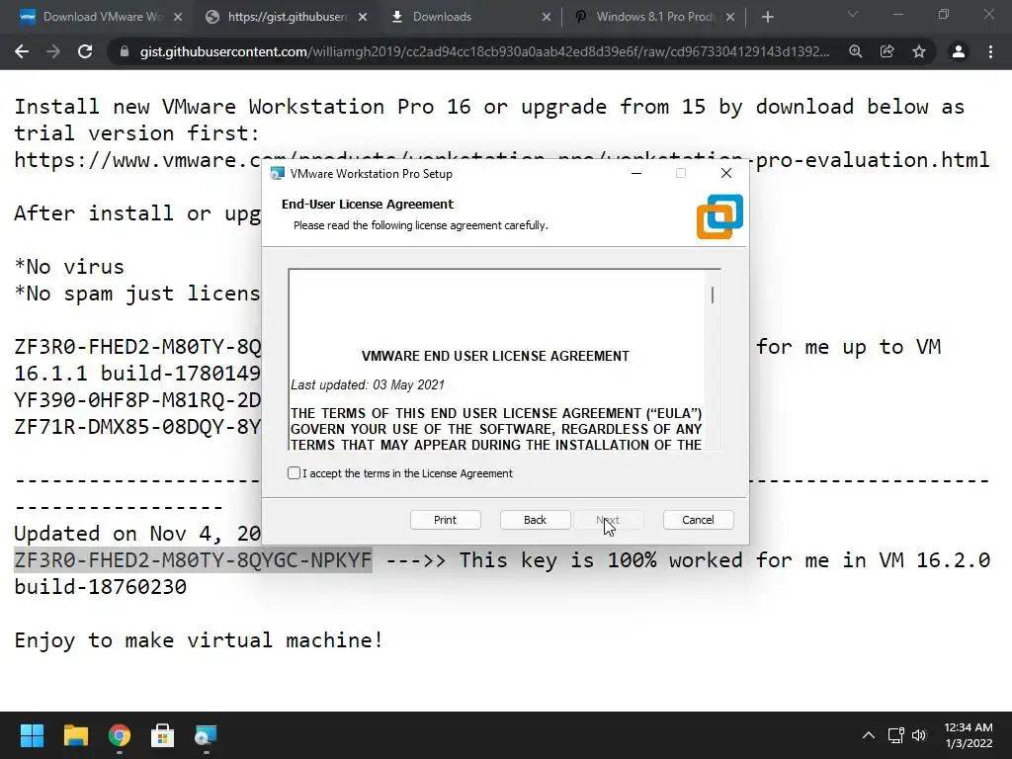This screenshot has width=1012, height=759.
Task: Share this page icon
Action: coord(887,51)
